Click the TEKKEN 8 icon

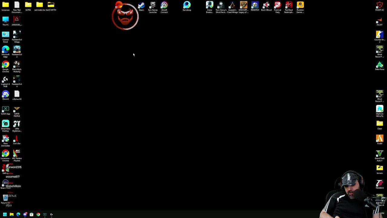(380, 184)
